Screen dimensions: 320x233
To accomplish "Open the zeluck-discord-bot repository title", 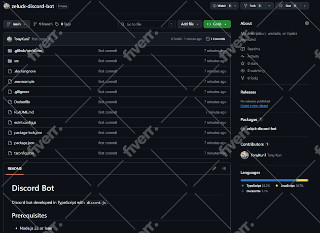I will click(x=33, y=6).
